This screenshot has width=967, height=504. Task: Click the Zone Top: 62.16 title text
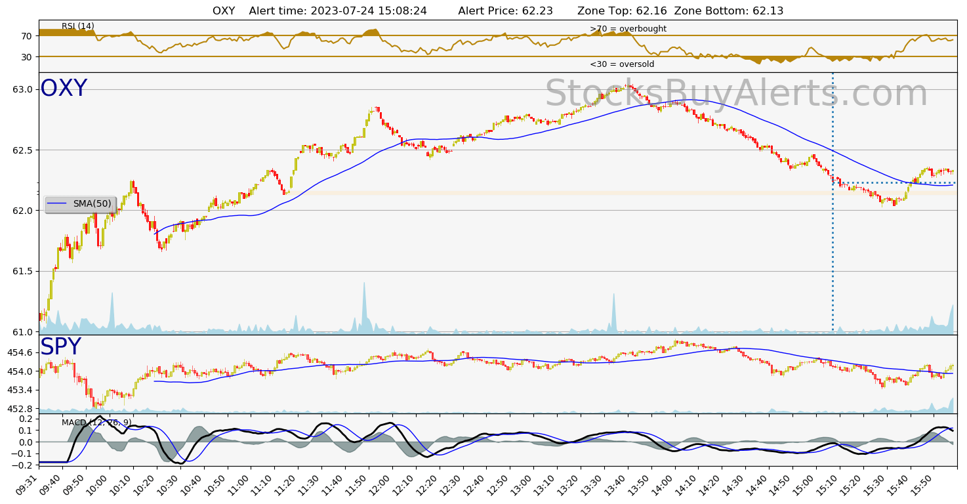(622, 11)
